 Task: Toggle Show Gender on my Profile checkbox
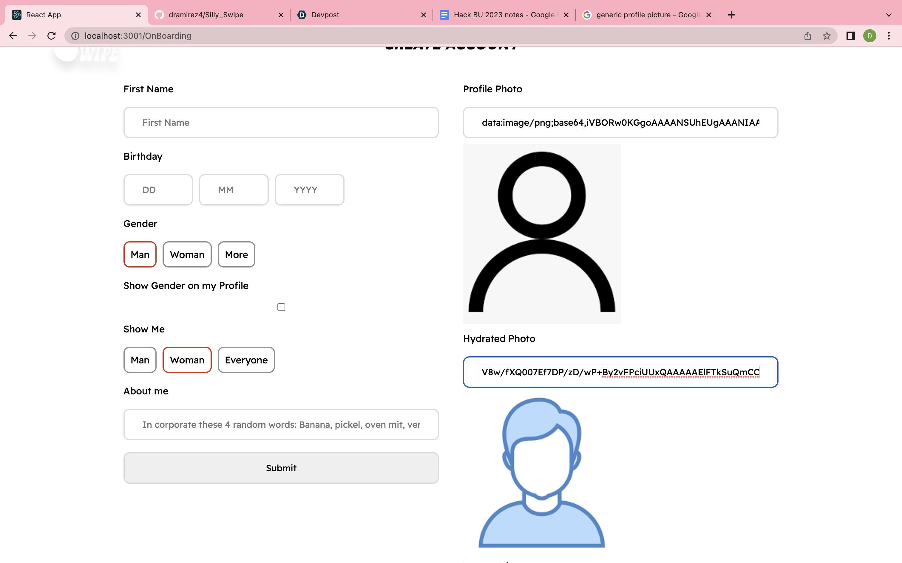point(281,307)
